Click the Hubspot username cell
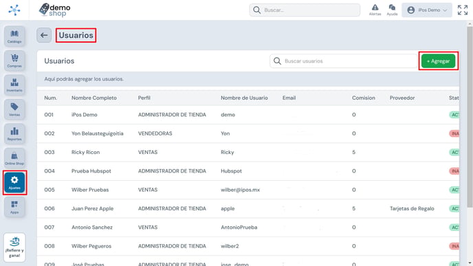 pos(231,171)
